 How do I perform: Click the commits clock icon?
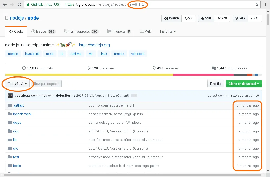click(24, 68)
